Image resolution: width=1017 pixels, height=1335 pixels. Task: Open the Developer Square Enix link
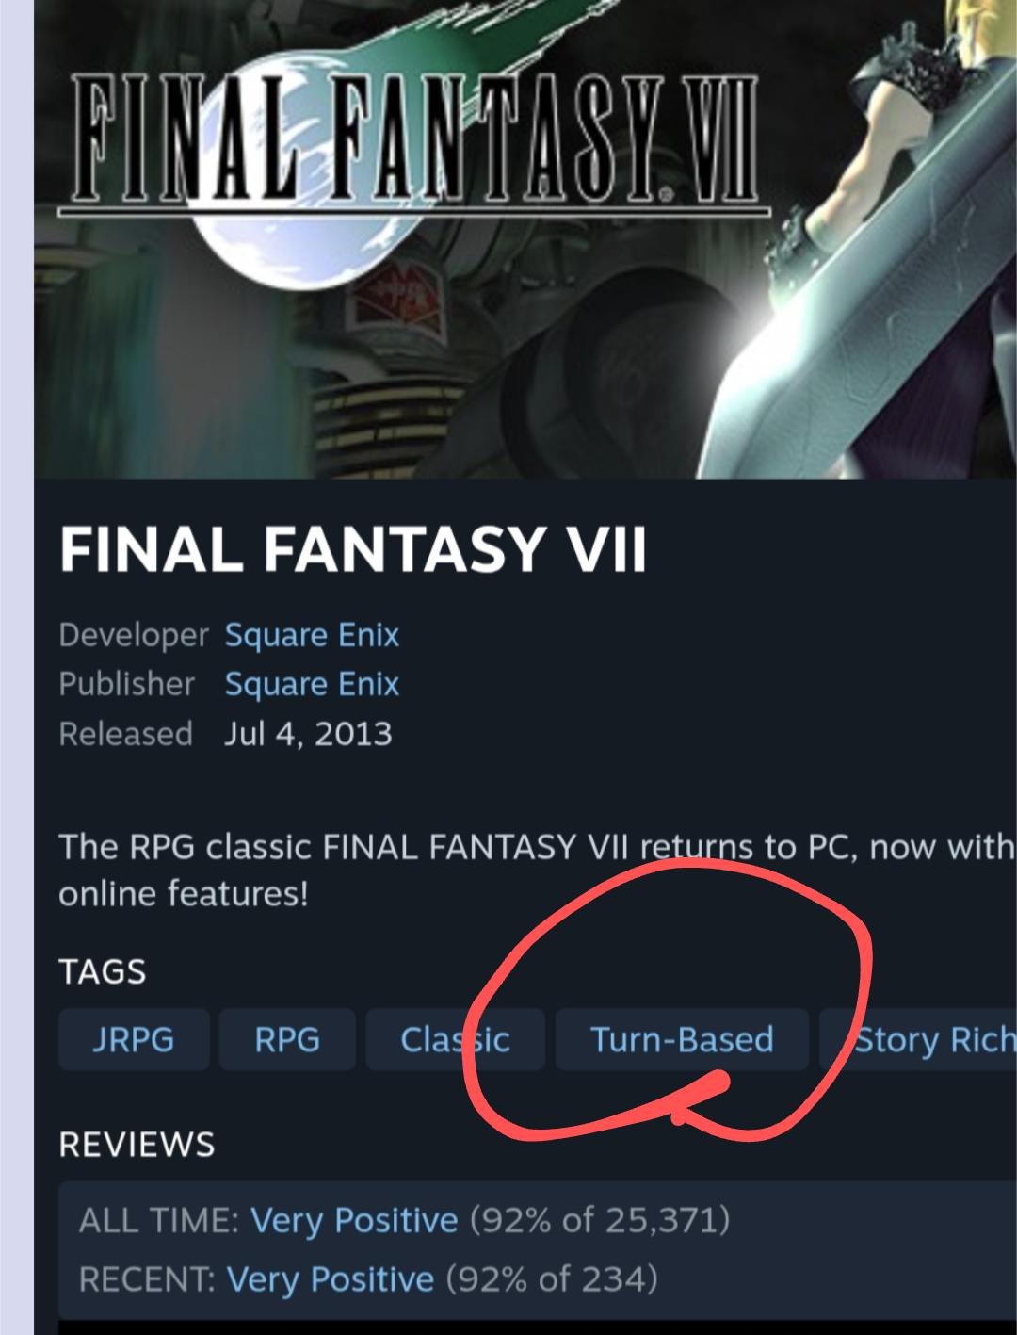(312, 635)
